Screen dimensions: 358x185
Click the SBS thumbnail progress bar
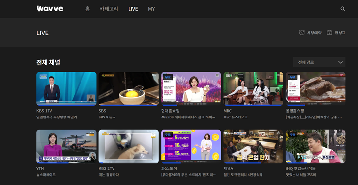129,105
